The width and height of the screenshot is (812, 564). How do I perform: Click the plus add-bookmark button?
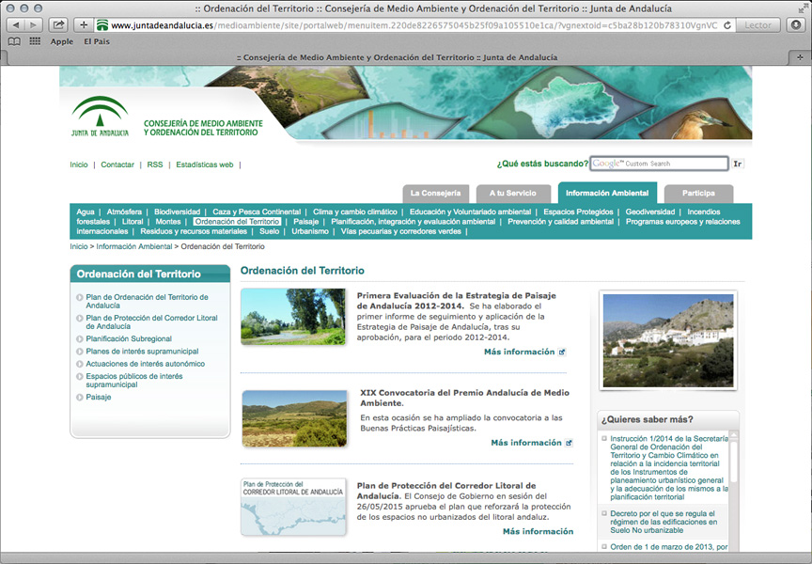point(85,25)
